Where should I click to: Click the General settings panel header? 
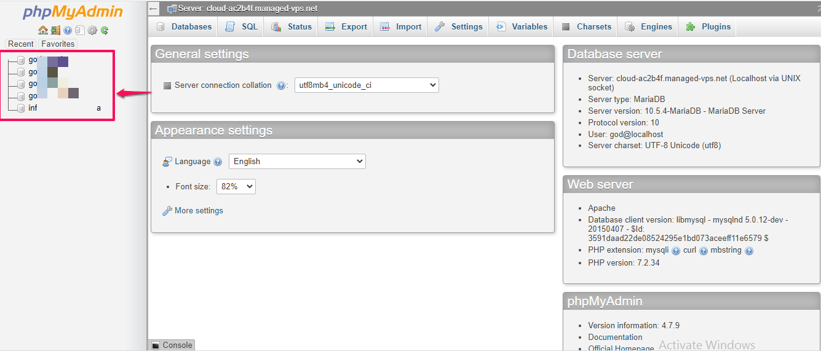352,54
